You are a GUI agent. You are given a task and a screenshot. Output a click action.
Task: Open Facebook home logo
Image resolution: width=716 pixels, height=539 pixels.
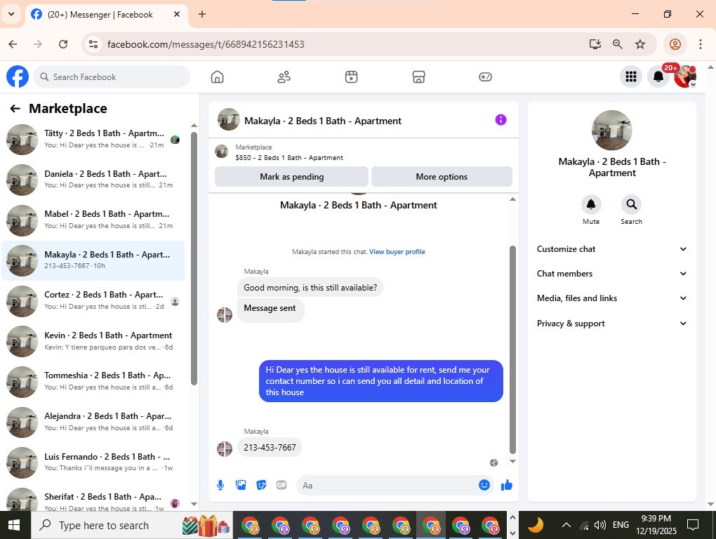point(18,76)
